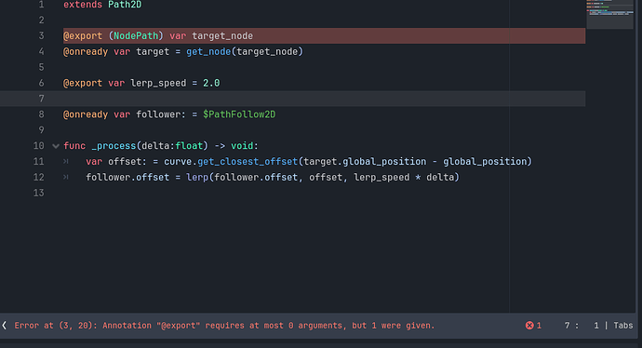This screenshot has height=348, width=642.
Task: Click the lerp function call on line 12
Action: click(x=197, y=178)
